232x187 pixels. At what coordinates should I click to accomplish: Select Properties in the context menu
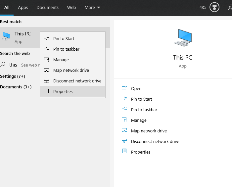pyautogui.click(x=63, y=91)
